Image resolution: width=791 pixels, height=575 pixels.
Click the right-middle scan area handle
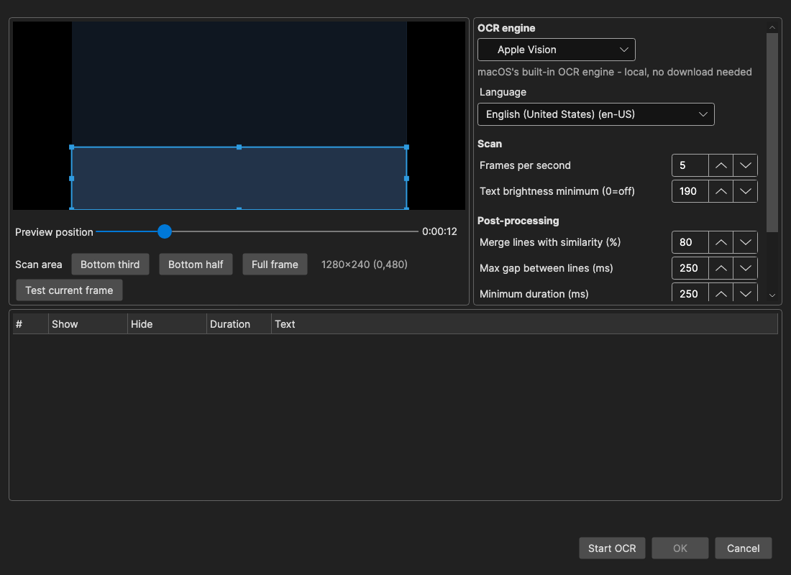[406, 178]
